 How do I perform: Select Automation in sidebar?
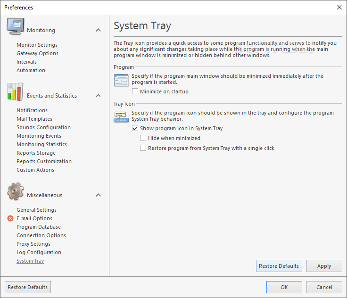point(31,70)
